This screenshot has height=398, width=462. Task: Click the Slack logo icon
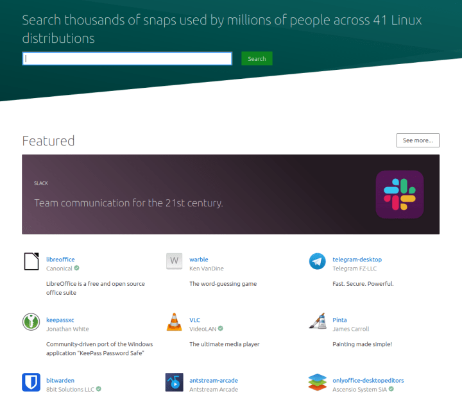pos(400,194)
